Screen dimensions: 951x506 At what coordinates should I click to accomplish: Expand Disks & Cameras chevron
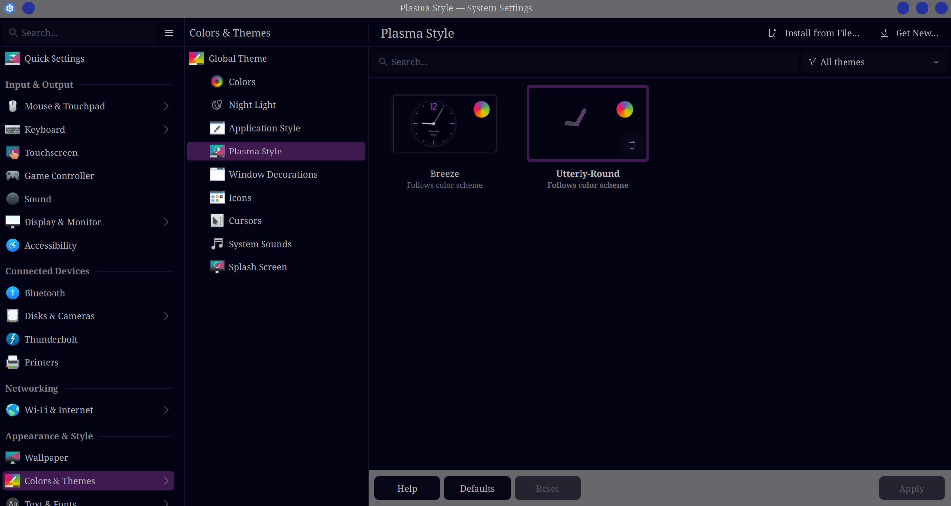pos(166,316)
